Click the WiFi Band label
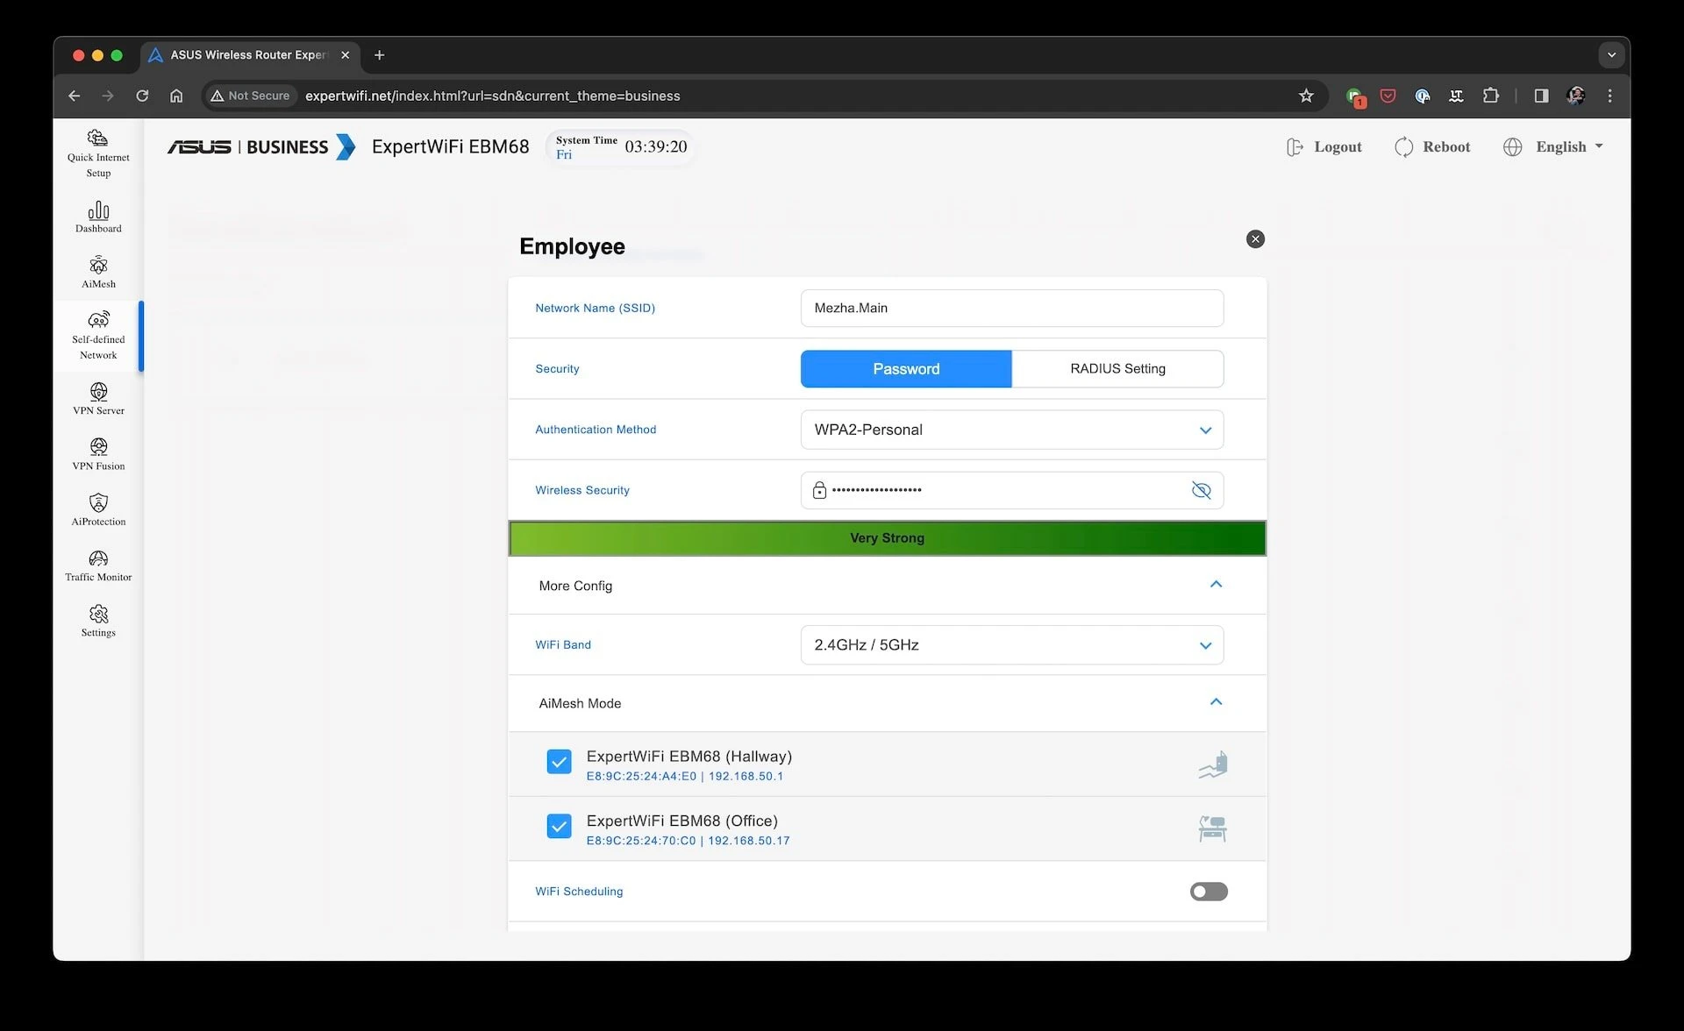Viewport: 1684px width, 1031px height. [x=563, y=645]
